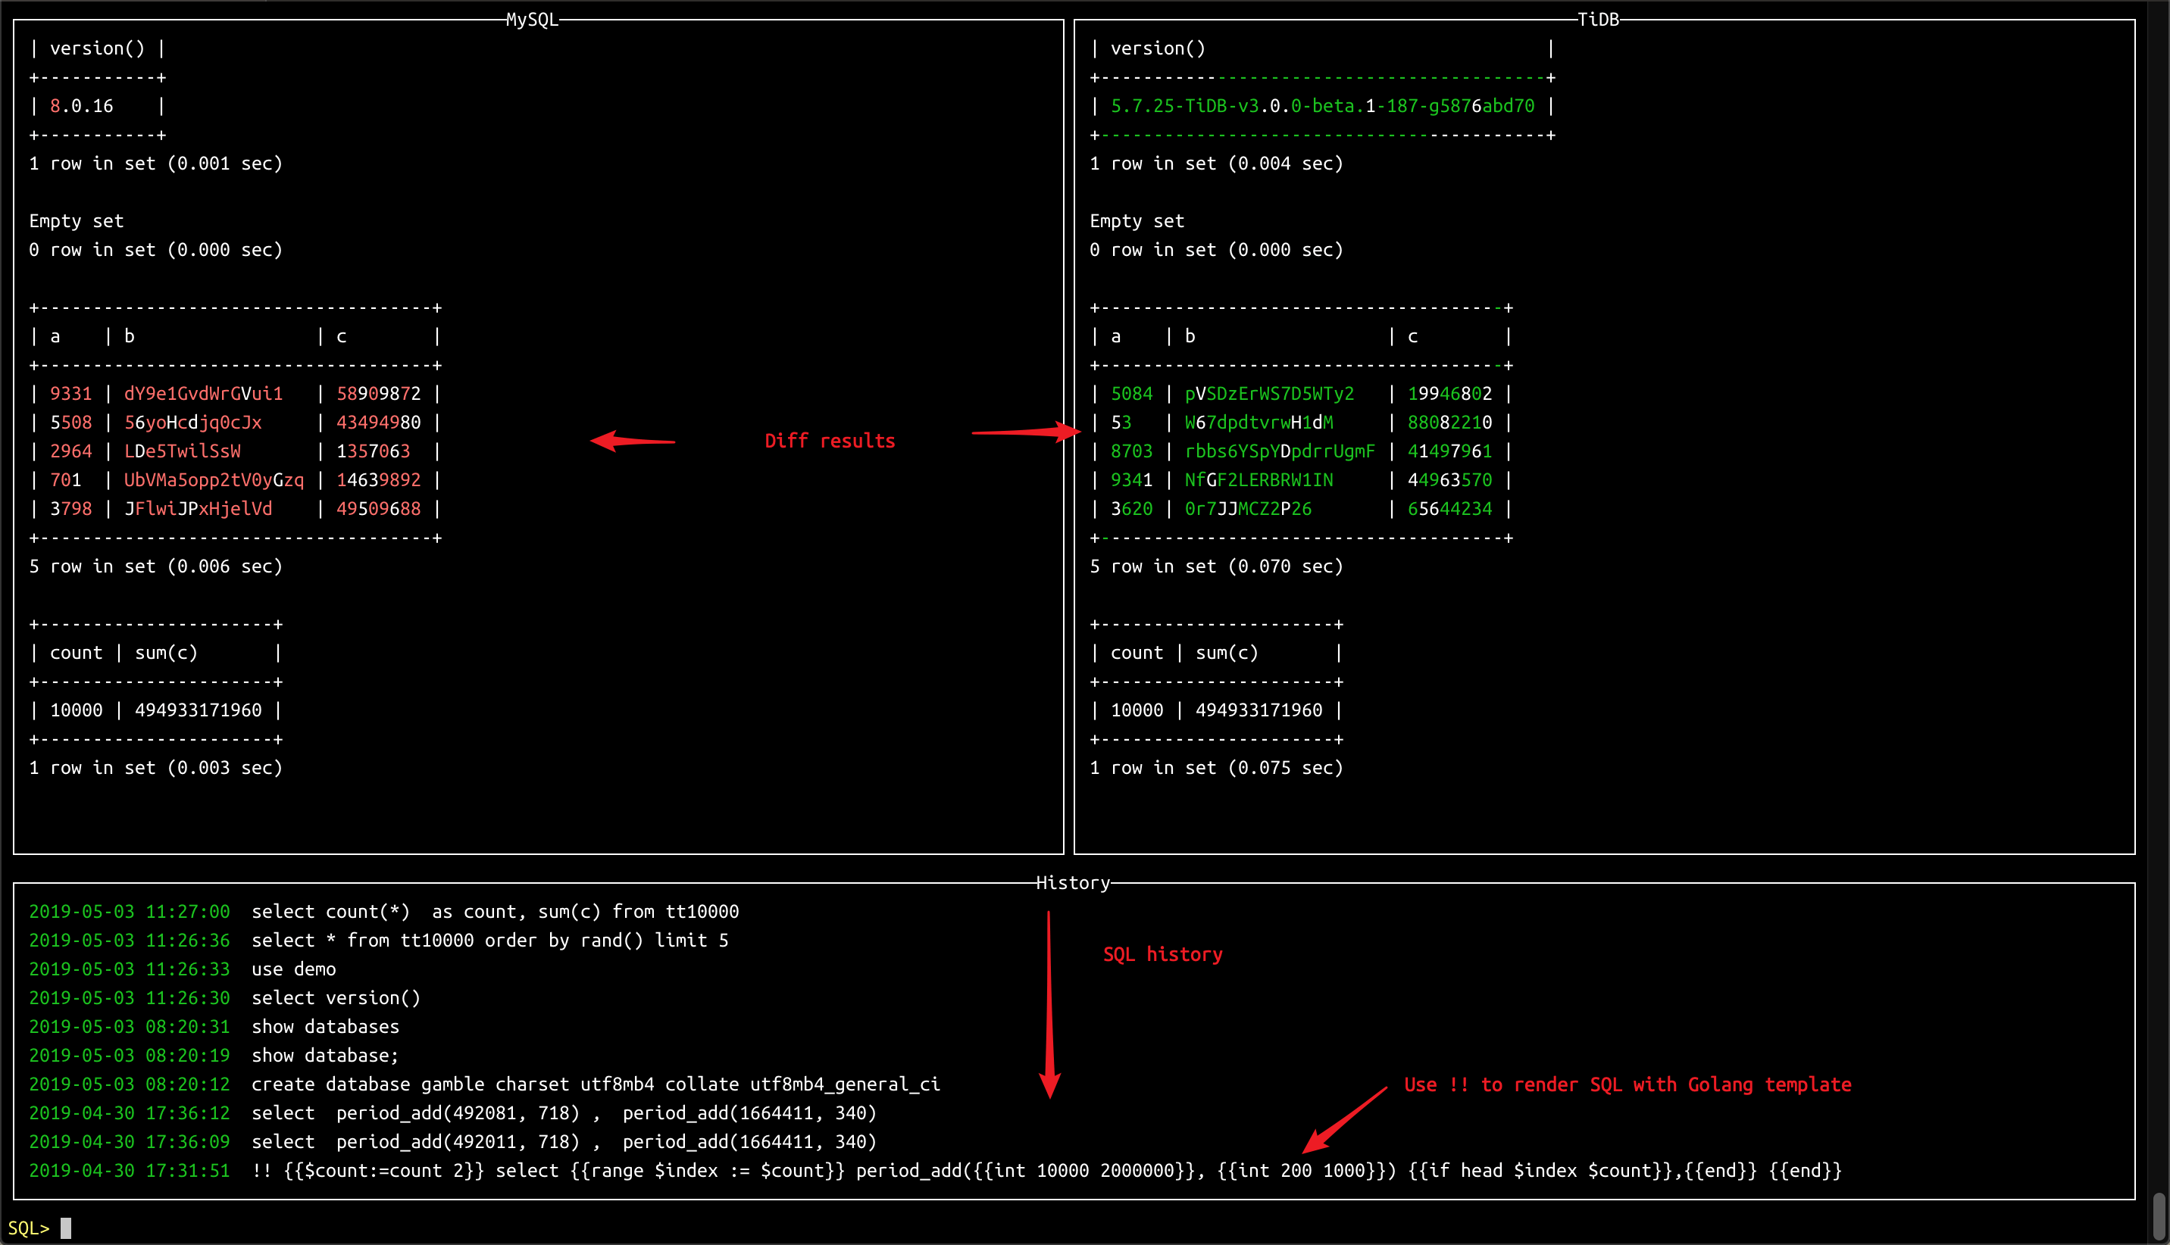Image resolution: width=2170 pixels, height=1245 pixels.
Task: Select the 'use demo' history line
Action: 293,969
